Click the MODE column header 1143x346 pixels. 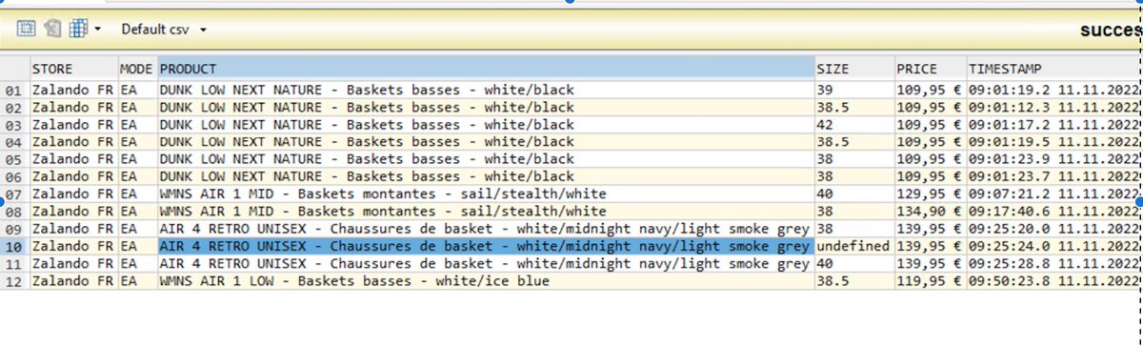click(x=137, y=69)
